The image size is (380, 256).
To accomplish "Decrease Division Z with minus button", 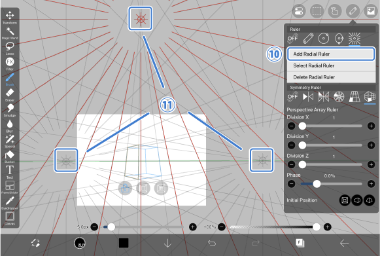I will point(292,165).
